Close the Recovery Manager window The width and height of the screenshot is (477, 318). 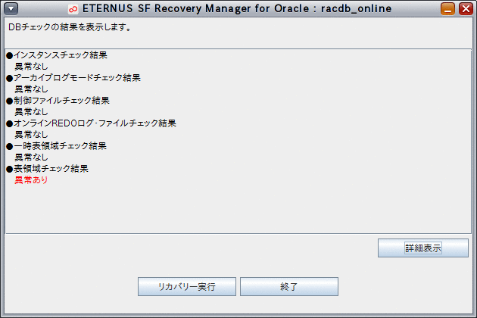[x=466, y=9]
